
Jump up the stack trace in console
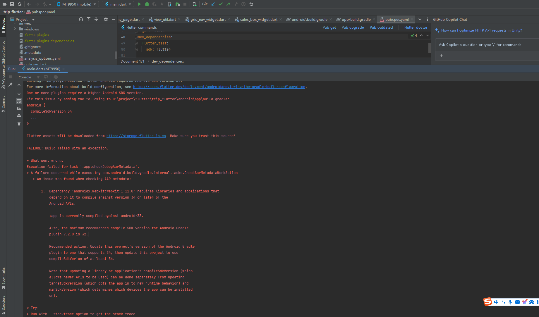click(x=19, y=86)
